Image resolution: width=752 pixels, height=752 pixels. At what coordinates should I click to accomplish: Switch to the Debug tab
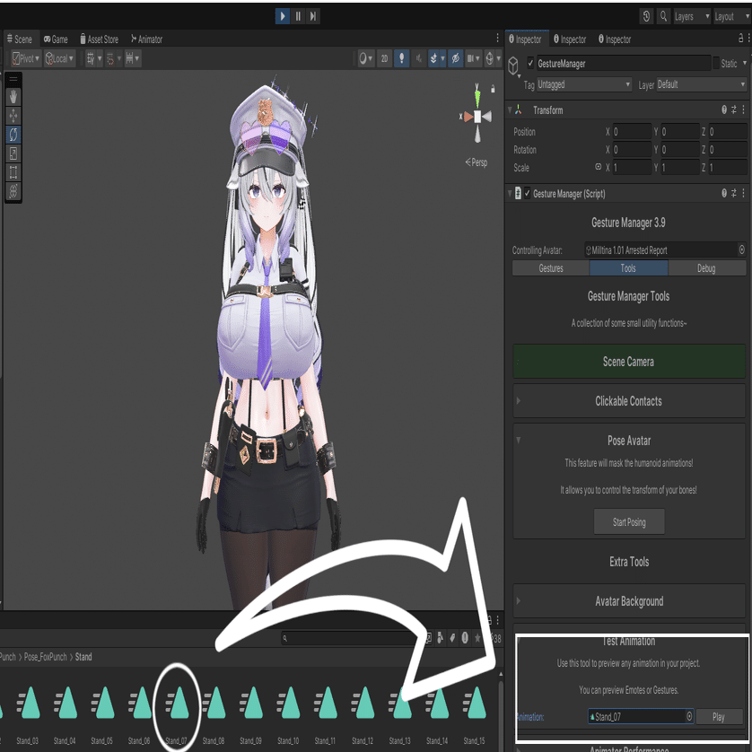(706, 268)
